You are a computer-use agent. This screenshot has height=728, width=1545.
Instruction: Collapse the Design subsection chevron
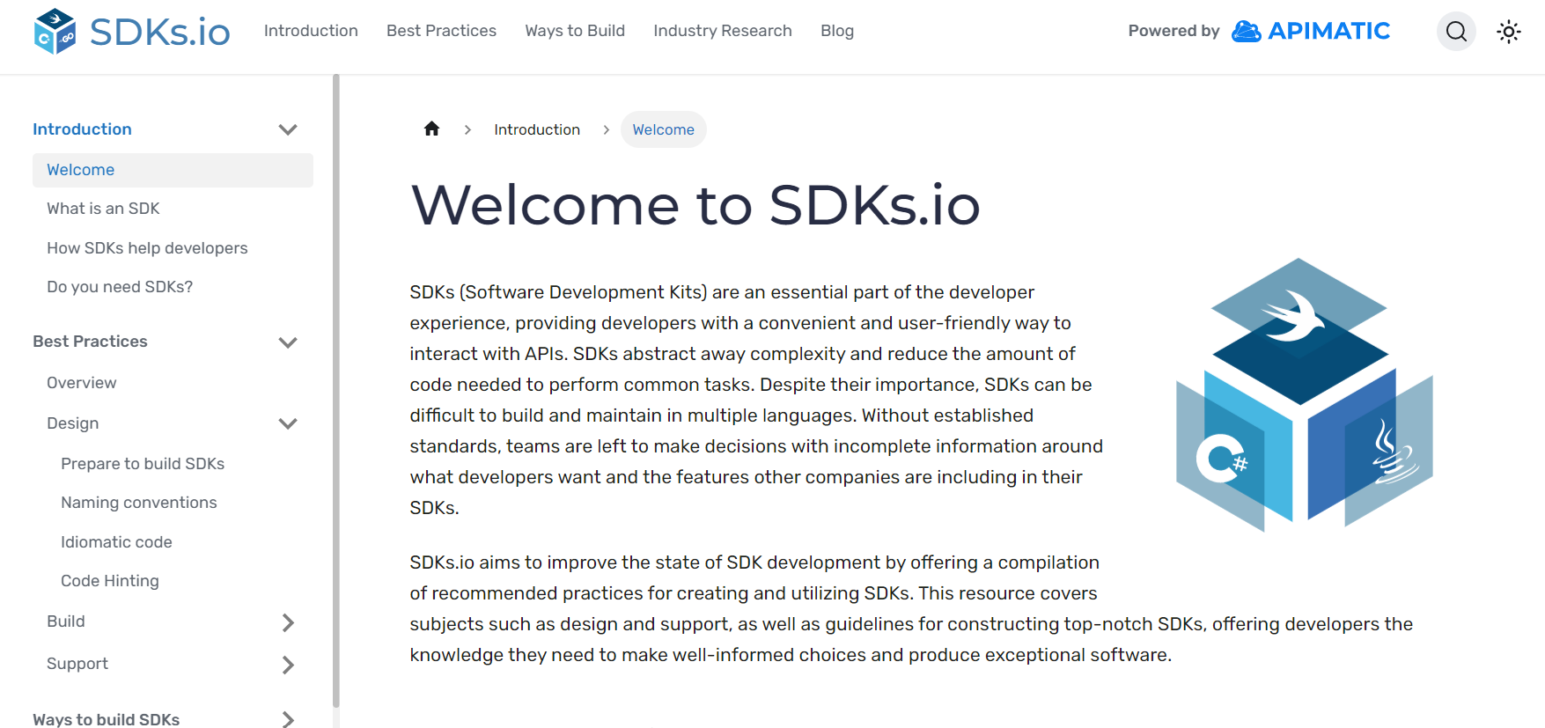tap(288, 423)
